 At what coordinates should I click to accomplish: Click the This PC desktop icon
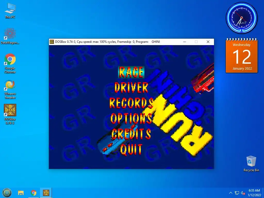pyautogui.click(x=10, y=11)
